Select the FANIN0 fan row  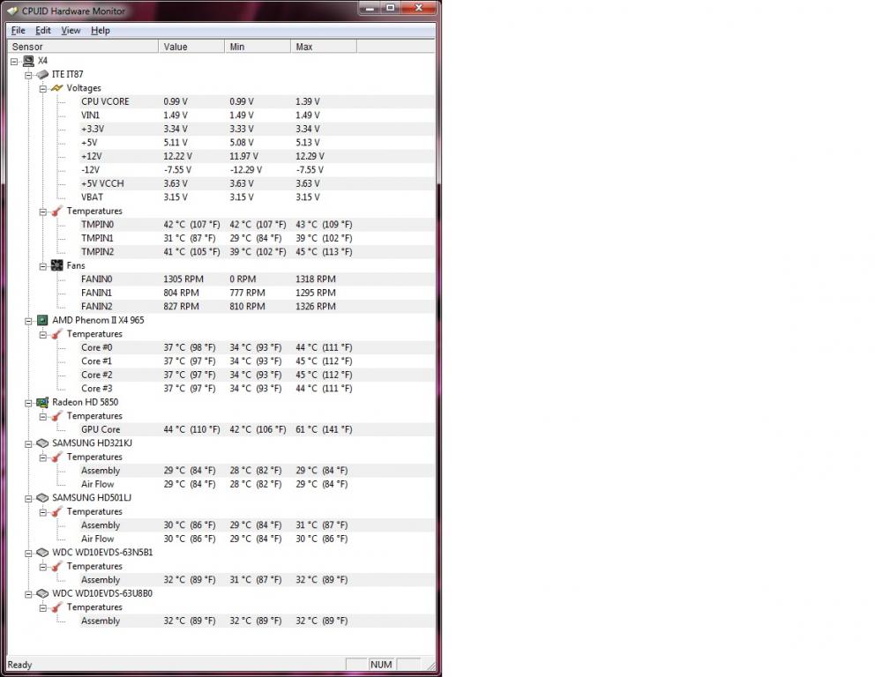click(x=257, y=279)
